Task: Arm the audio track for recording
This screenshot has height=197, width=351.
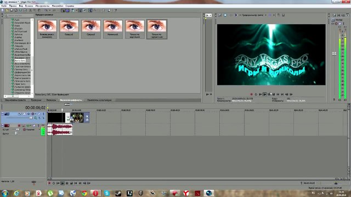Action: pyautogui.click(x=19, y=125)
